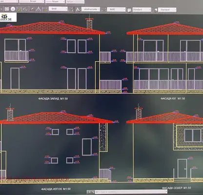Close the command line with X button
This screenshot has width=203, height=195.
click(x=89, y=192)
